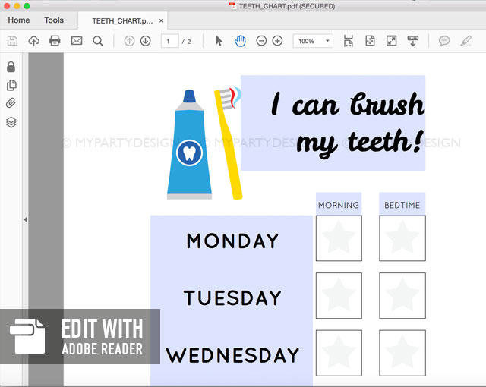486x387 pixels.
Task: Switch to the Home tab
Action: pyautogui.click(x=19, y=20)
